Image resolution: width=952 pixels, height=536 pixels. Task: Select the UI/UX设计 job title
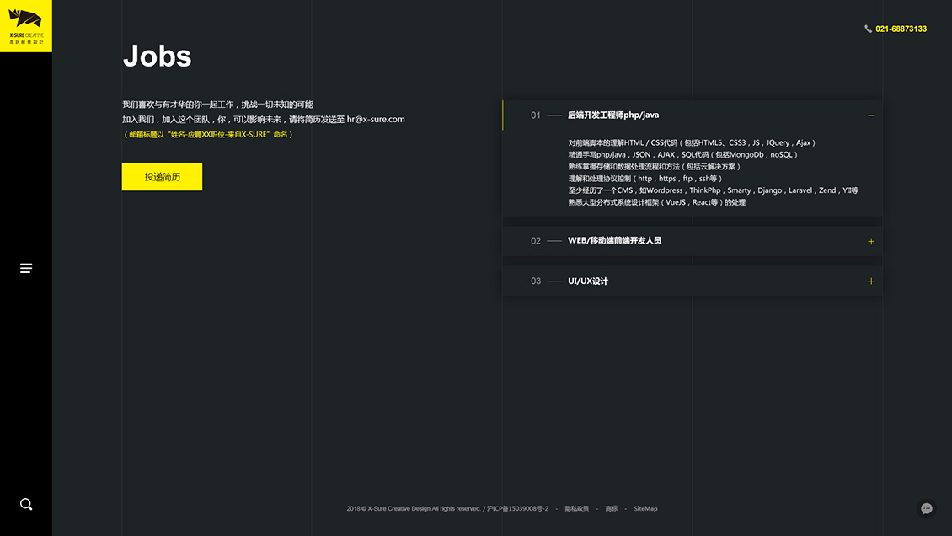pos(588,281)
